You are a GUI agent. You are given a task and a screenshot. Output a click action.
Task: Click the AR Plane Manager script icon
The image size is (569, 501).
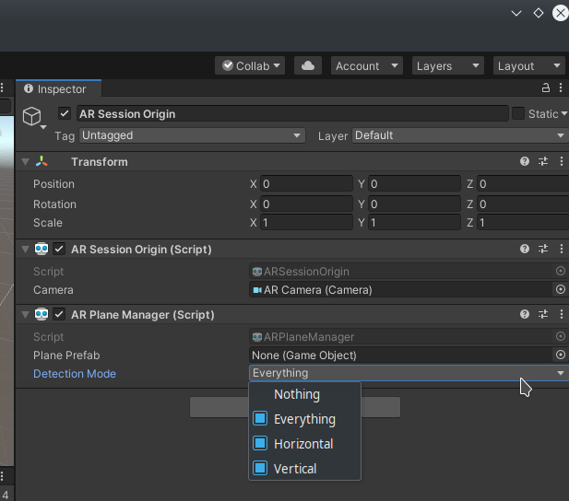point(41,314)
